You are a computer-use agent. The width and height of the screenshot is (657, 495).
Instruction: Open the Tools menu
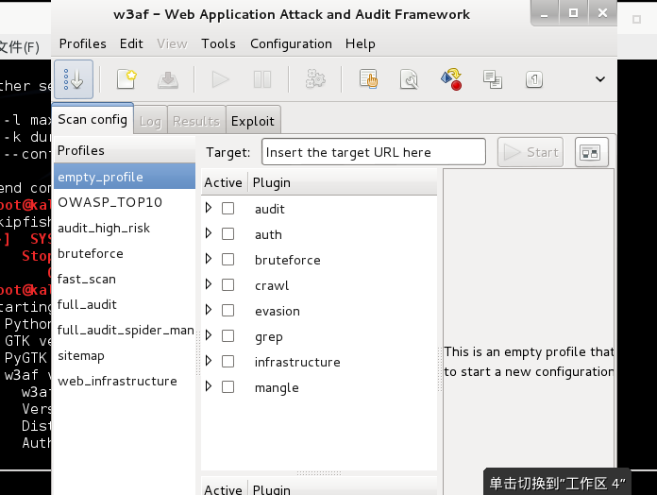(218, 43)
